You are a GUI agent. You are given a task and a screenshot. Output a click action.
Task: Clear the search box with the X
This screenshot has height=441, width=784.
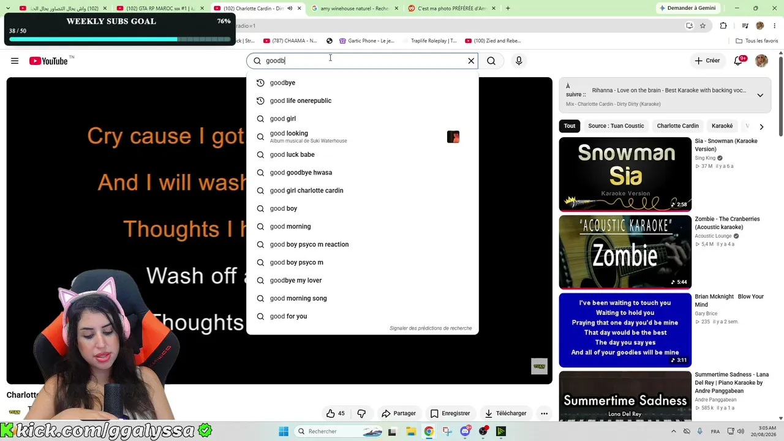coord(471,61)
